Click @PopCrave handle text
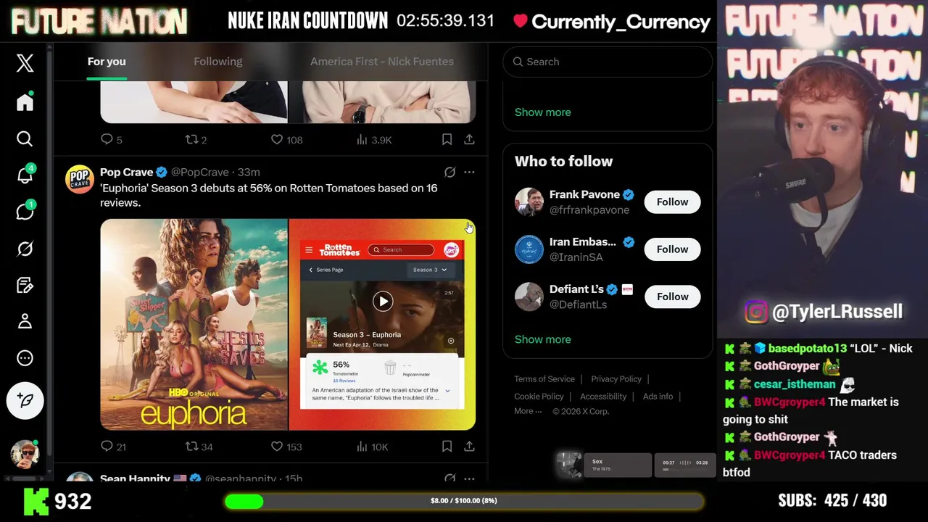 pos(199,173)
